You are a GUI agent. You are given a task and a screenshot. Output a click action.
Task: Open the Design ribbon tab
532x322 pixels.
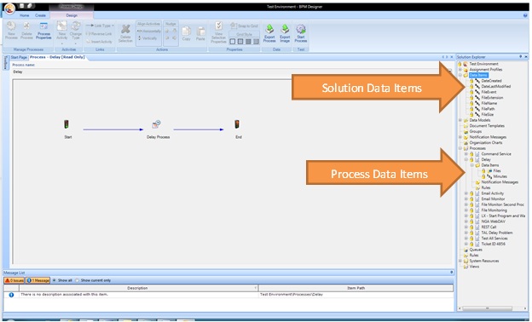coord(72,15)
